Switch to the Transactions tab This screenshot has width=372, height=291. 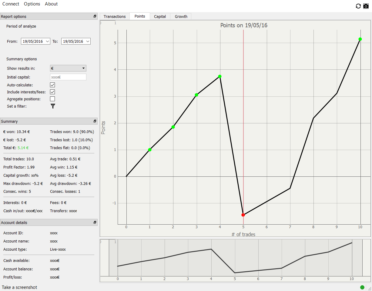tap(115, 17)
